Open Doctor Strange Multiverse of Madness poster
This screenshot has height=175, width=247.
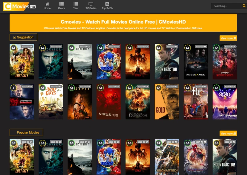[225, 62]
